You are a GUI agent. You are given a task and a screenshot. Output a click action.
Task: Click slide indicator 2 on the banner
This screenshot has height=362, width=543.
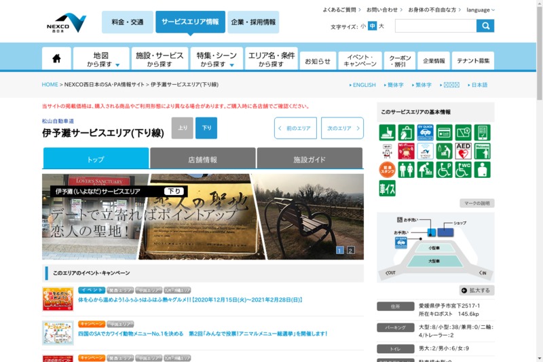pos(351,250)
